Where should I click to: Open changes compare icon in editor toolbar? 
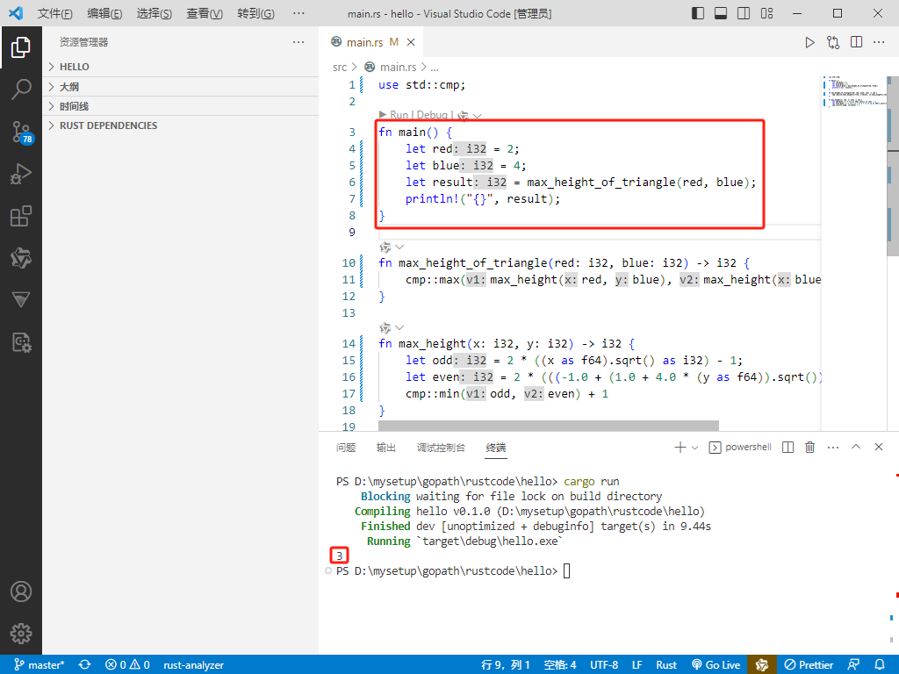click(x=833, y=42)
